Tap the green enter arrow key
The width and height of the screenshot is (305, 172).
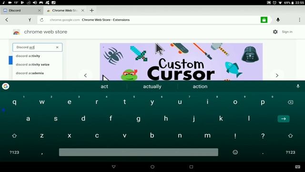coord(284,118)
